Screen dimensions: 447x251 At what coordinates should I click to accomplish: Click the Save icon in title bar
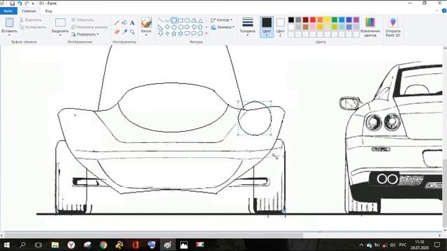13,3
